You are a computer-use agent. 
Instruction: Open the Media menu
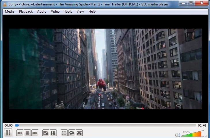pyautogui.click(x=10, y=11)
